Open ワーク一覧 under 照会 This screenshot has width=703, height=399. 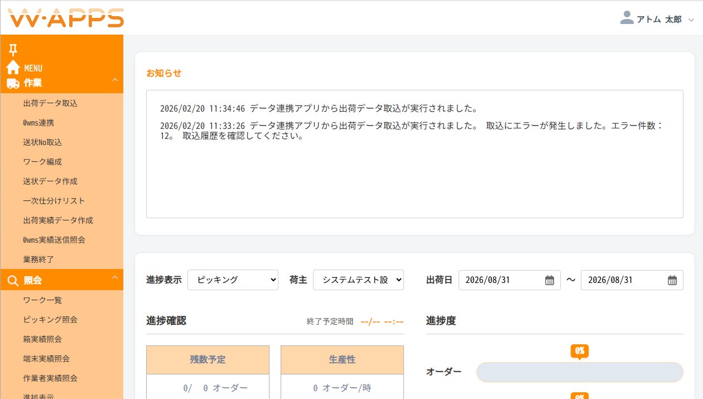pos(42,300)
